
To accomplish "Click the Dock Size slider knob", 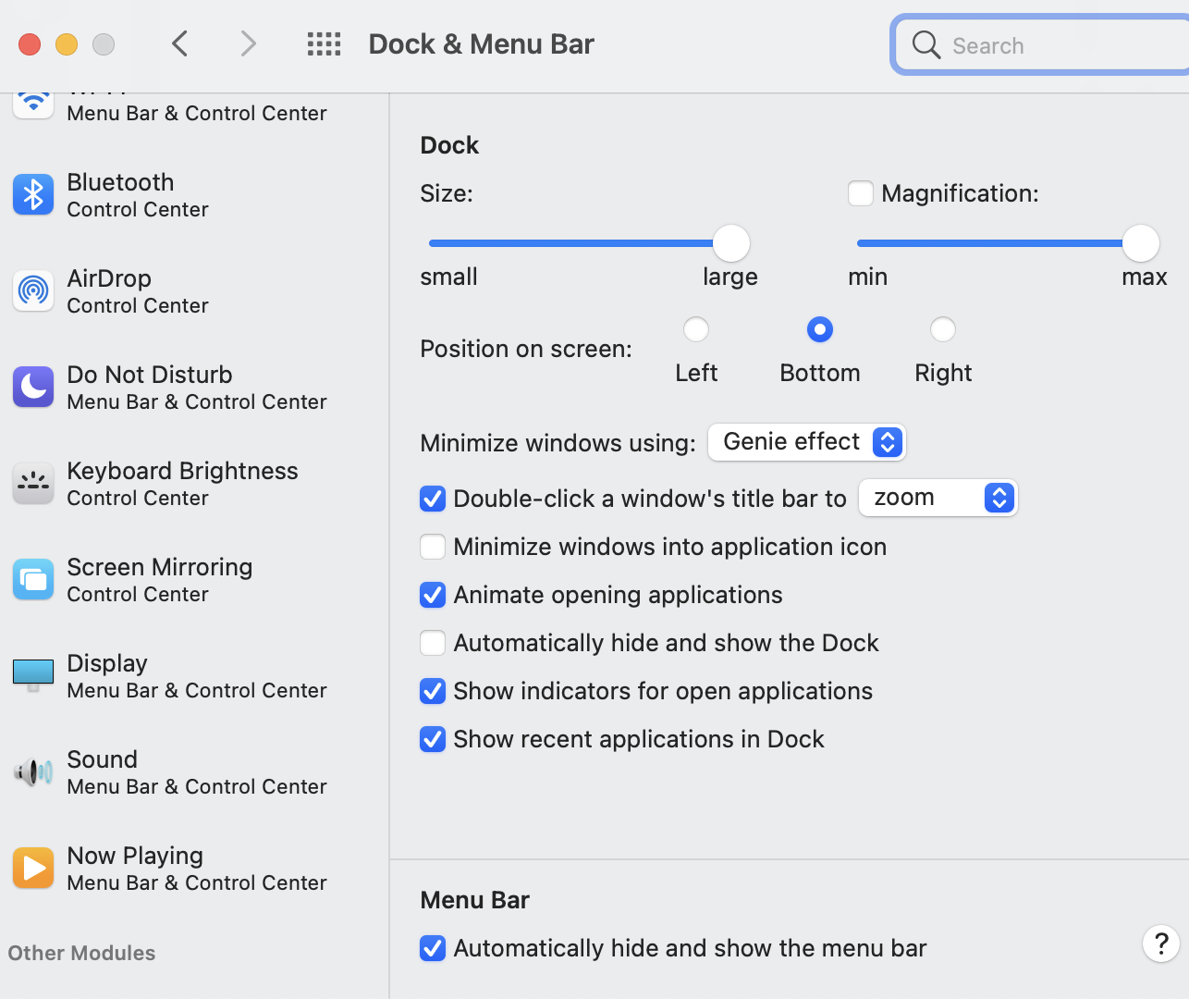I will click(x=731, y=243).
